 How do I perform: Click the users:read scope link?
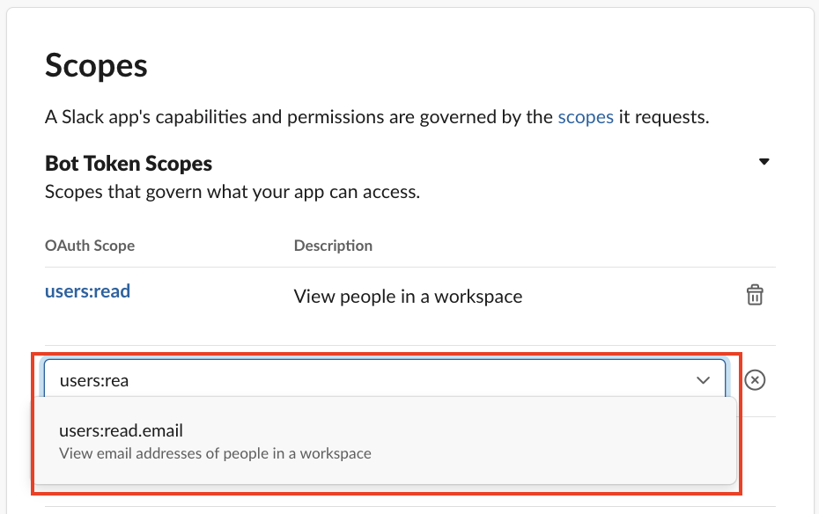tap(87, 290)
